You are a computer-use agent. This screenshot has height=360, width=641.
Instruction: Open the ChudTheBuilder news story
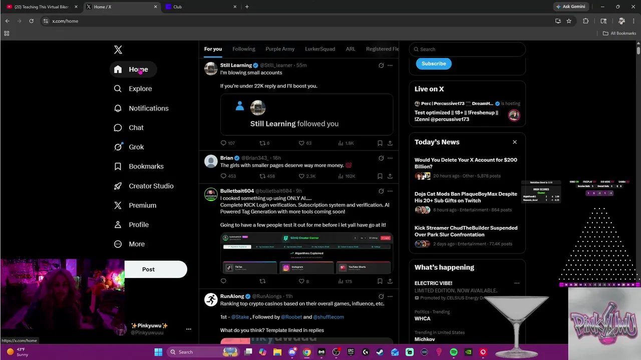point(467,236)
